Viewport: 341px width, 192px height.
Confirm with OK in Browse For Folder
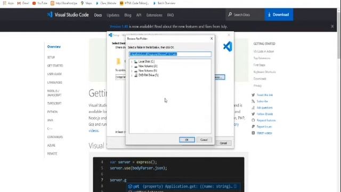coord(187,140)
